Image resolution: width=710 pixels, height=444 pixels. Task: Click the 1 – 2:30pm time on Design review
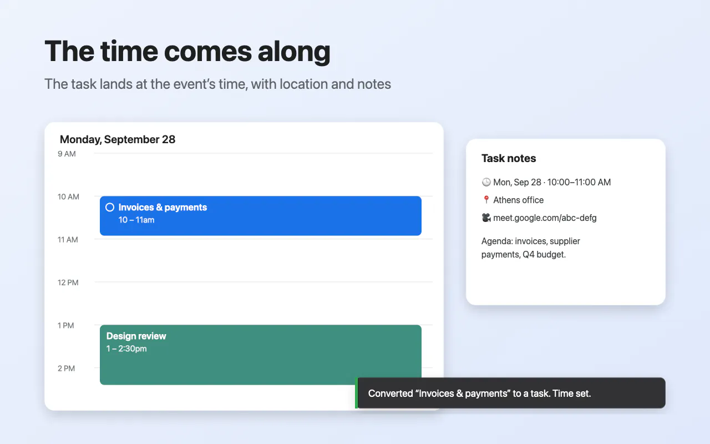(x=126, y=349)
